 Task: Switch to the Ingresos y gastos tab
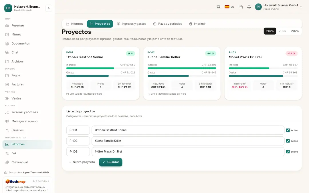tap(132, 24)
